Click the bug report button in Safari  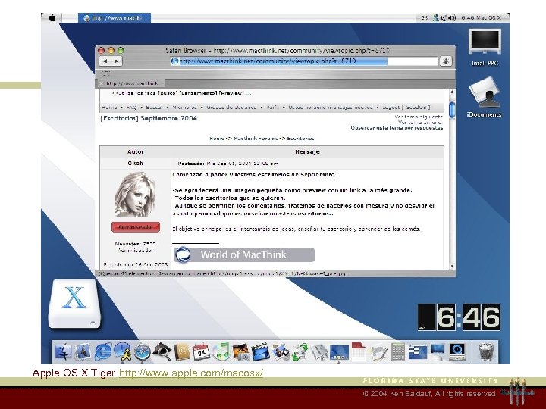pos(446,61)
